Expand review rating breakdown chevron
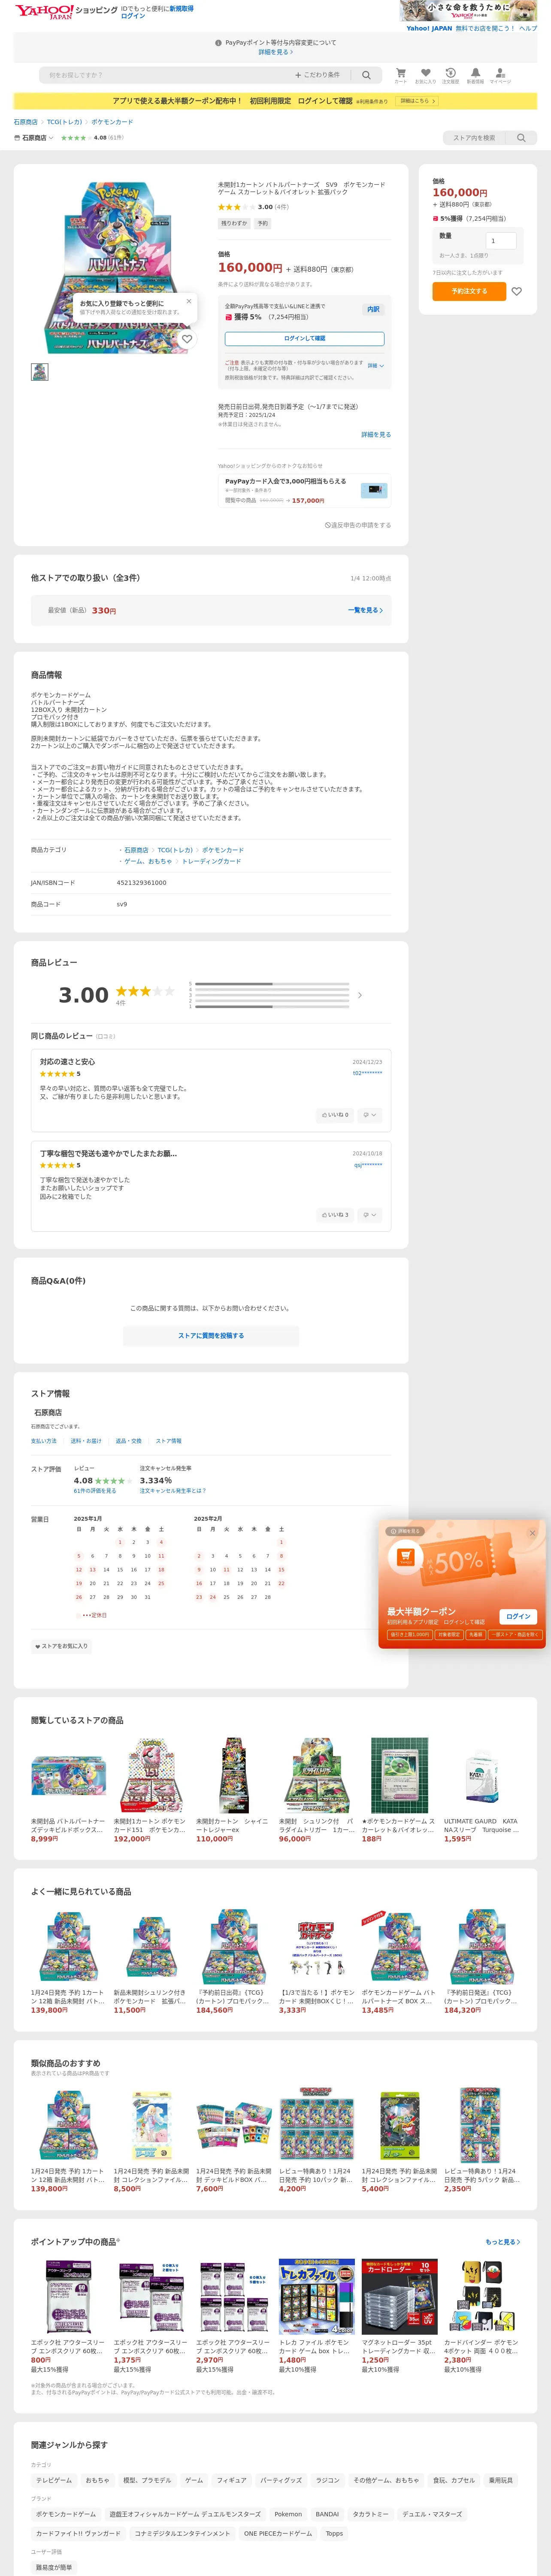The width and height of the screenshot is (551, 2576). click(x=360, y=995)
